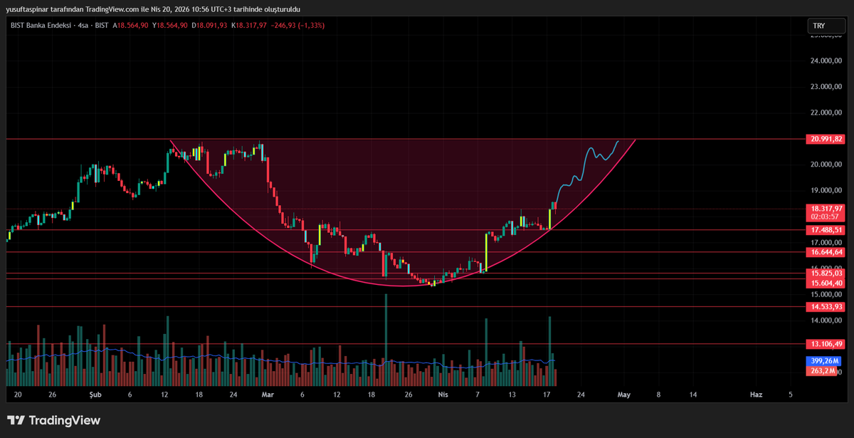The height and width of the screenshot is (438, 854).
Task: Click the 24.000,00 axis price
Action: [x=826, y=61]
